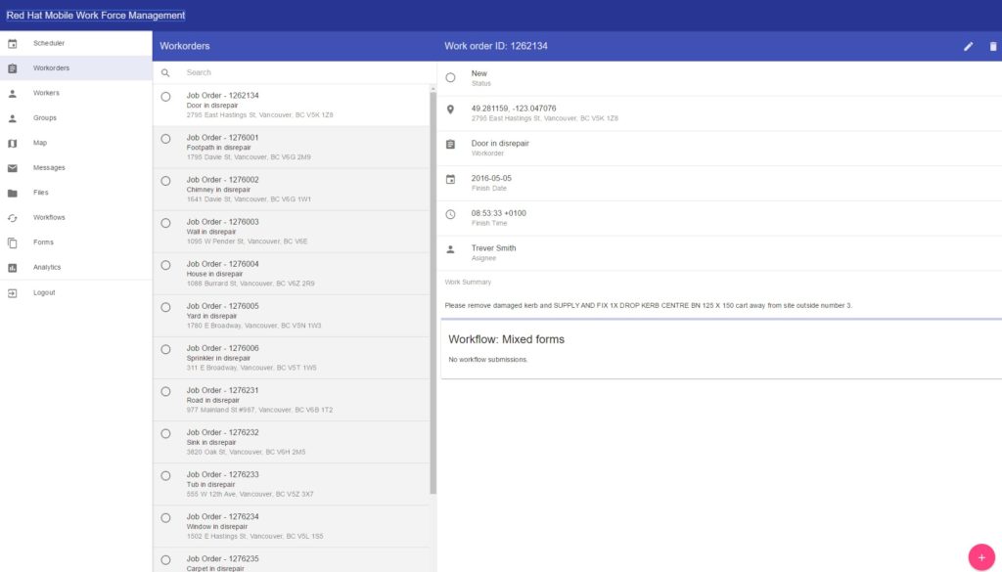Select the radio circle for Job Order 1276001

(x=165, y=139)
